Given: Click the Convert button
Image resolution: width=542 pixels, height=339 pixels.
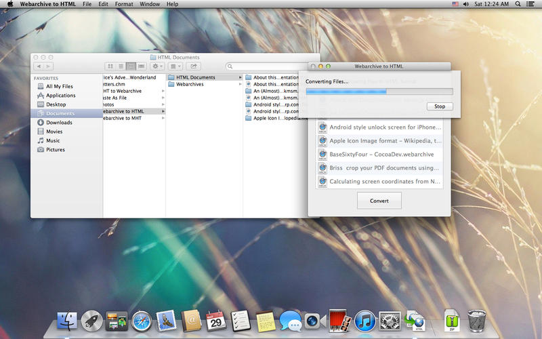Looking at the screenshot, I should pyautogui.click(x=379, y=201).
